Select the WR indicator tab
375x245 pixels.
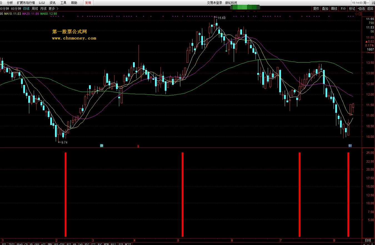coord(74,244)
